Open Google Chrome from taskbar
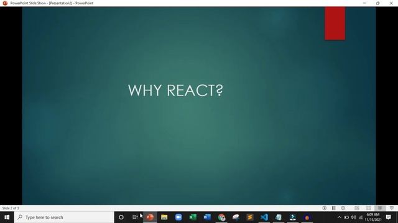 tap(221, 217)
